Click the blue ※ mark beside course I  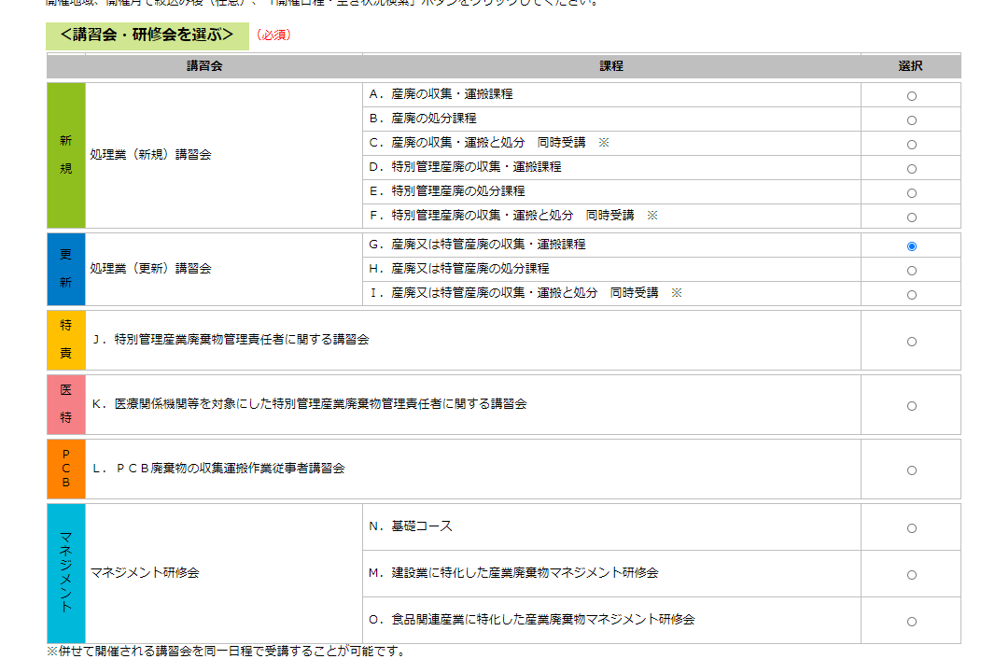click(x=677, y=293)
